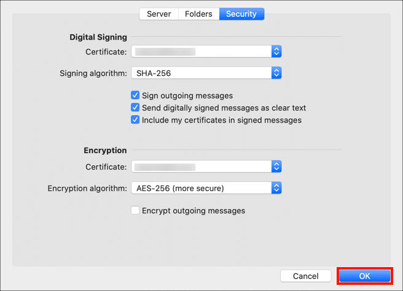
Task: Confirm settings with the OK button
Action: (364, 276)
